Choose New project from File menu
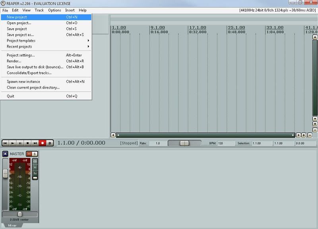318x229 pixels. [46, 17]
